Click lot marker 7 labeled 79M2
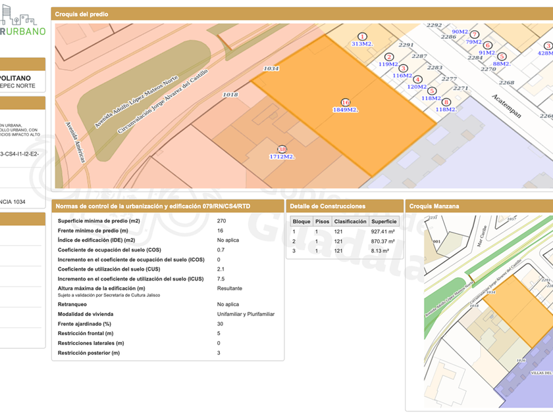 pos(474,34)
